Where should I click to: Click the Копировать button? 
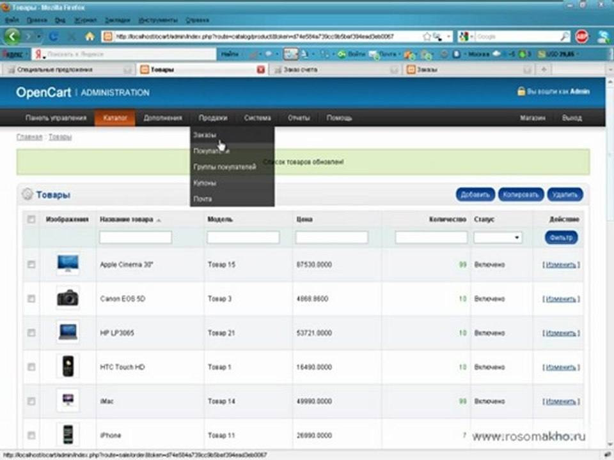coord(521,194)
